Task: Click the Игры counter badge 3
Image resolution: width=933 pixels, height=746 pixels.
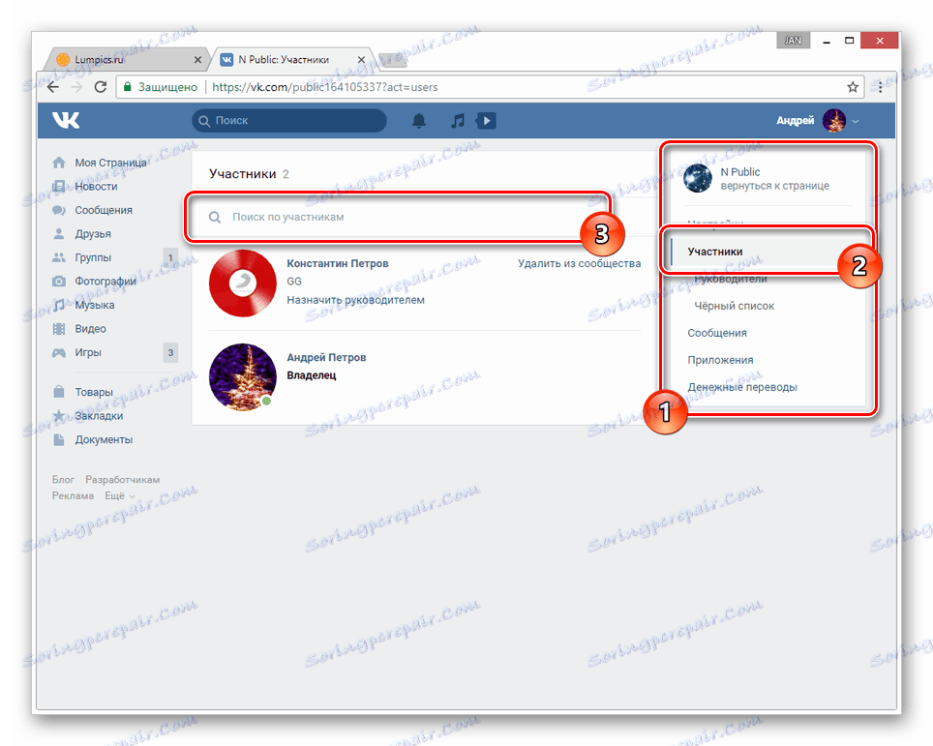Action: (170, 352)
